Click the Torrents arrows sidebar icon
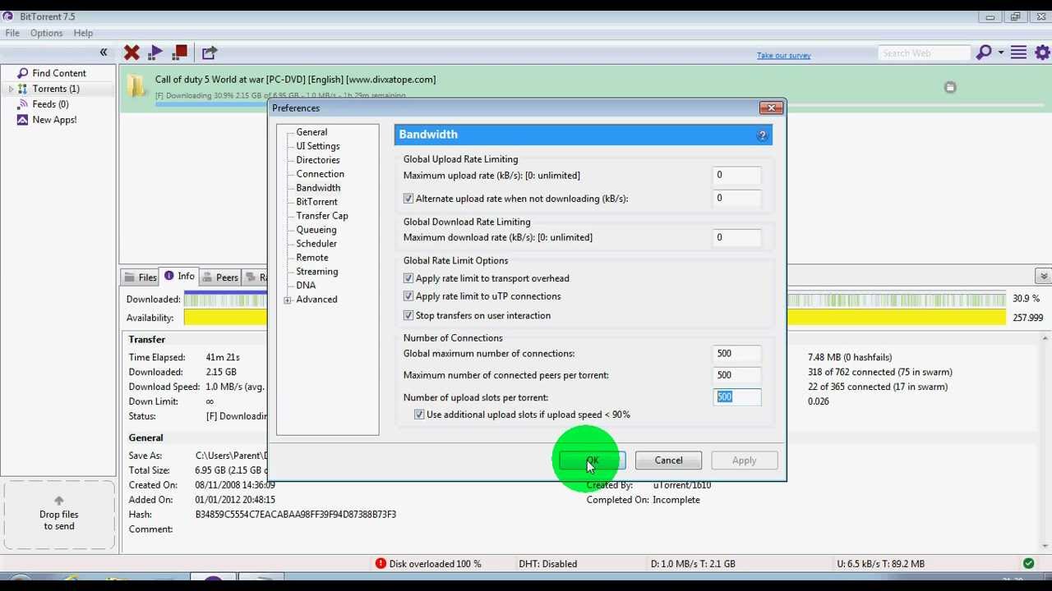This screenshot has height=591, width=1052. [22, 89]
